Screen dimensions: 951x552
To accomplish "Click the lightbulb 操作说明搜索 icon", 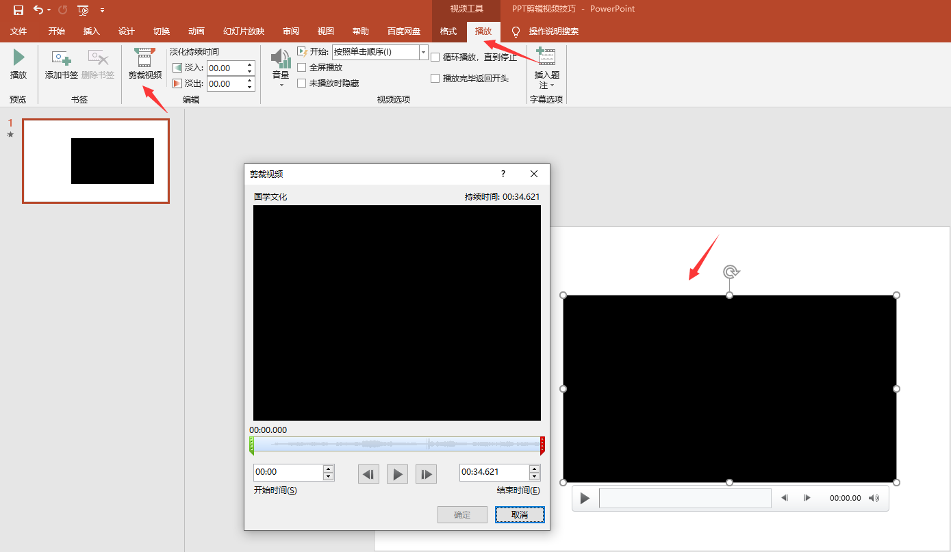I will tap(516, 31).
